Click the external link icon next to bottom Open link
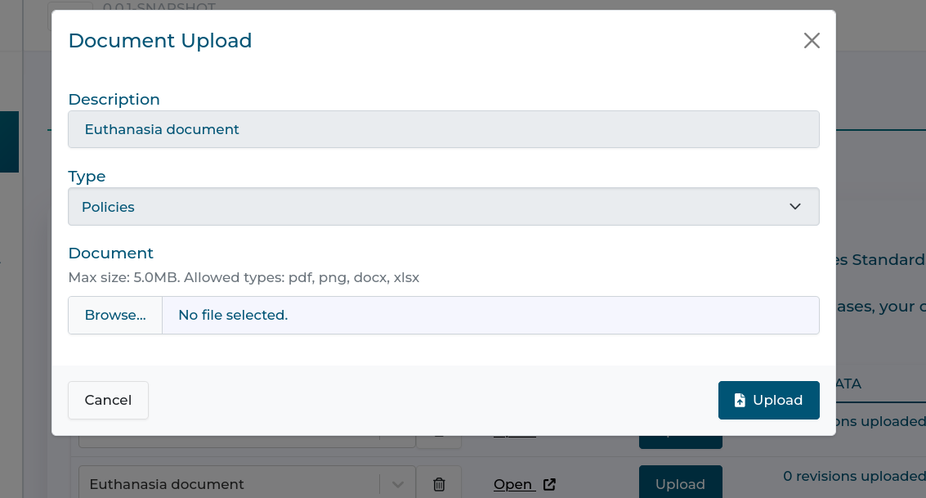 (550, 485)
